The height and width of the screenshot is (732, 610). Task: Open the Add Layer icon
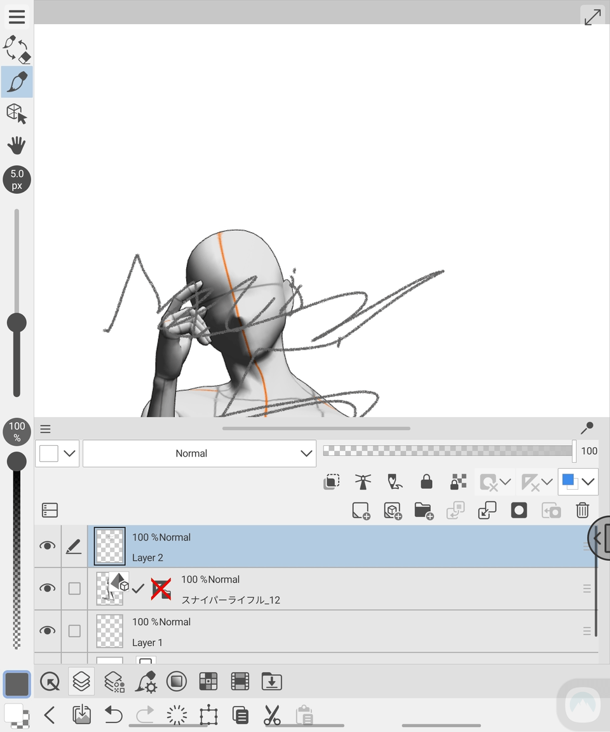360,510
